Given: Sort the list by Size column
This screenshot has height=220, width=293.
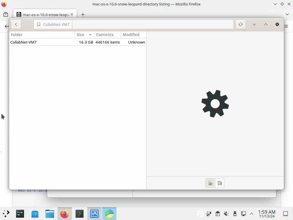Looking at the screenshot, I should pyautogui.click(x=84, y=35).
